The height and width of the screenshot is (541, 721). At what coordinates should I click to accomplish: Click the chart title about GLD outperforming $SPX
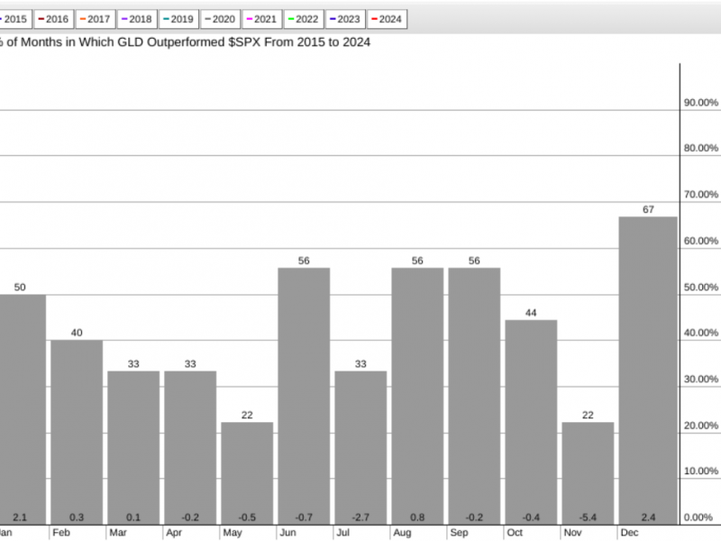(x=185, y=42)
